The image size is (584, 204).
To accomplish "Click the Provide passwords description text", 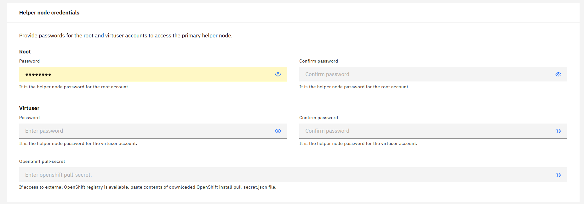I will click(126, 36).
